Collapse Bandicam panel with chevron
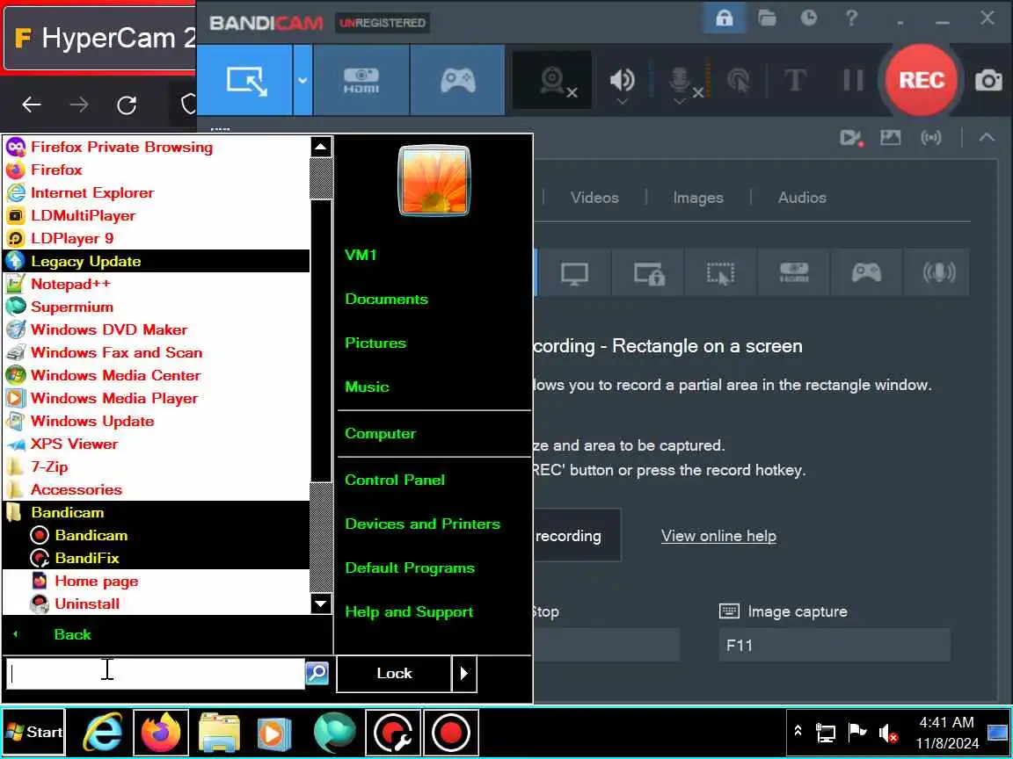This screenshot has width=1013, height=759. [x=987, y=137]
